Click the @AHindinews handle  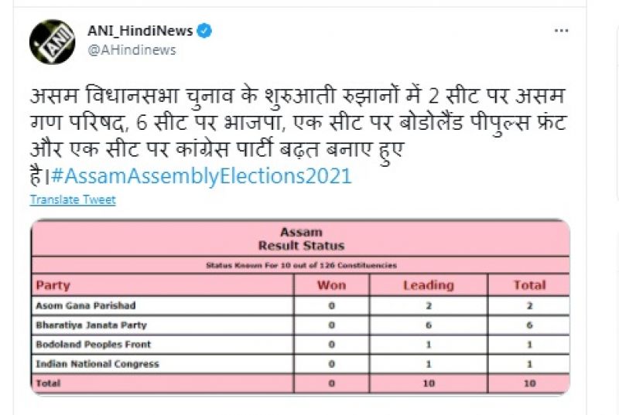[x=132, y=50]
